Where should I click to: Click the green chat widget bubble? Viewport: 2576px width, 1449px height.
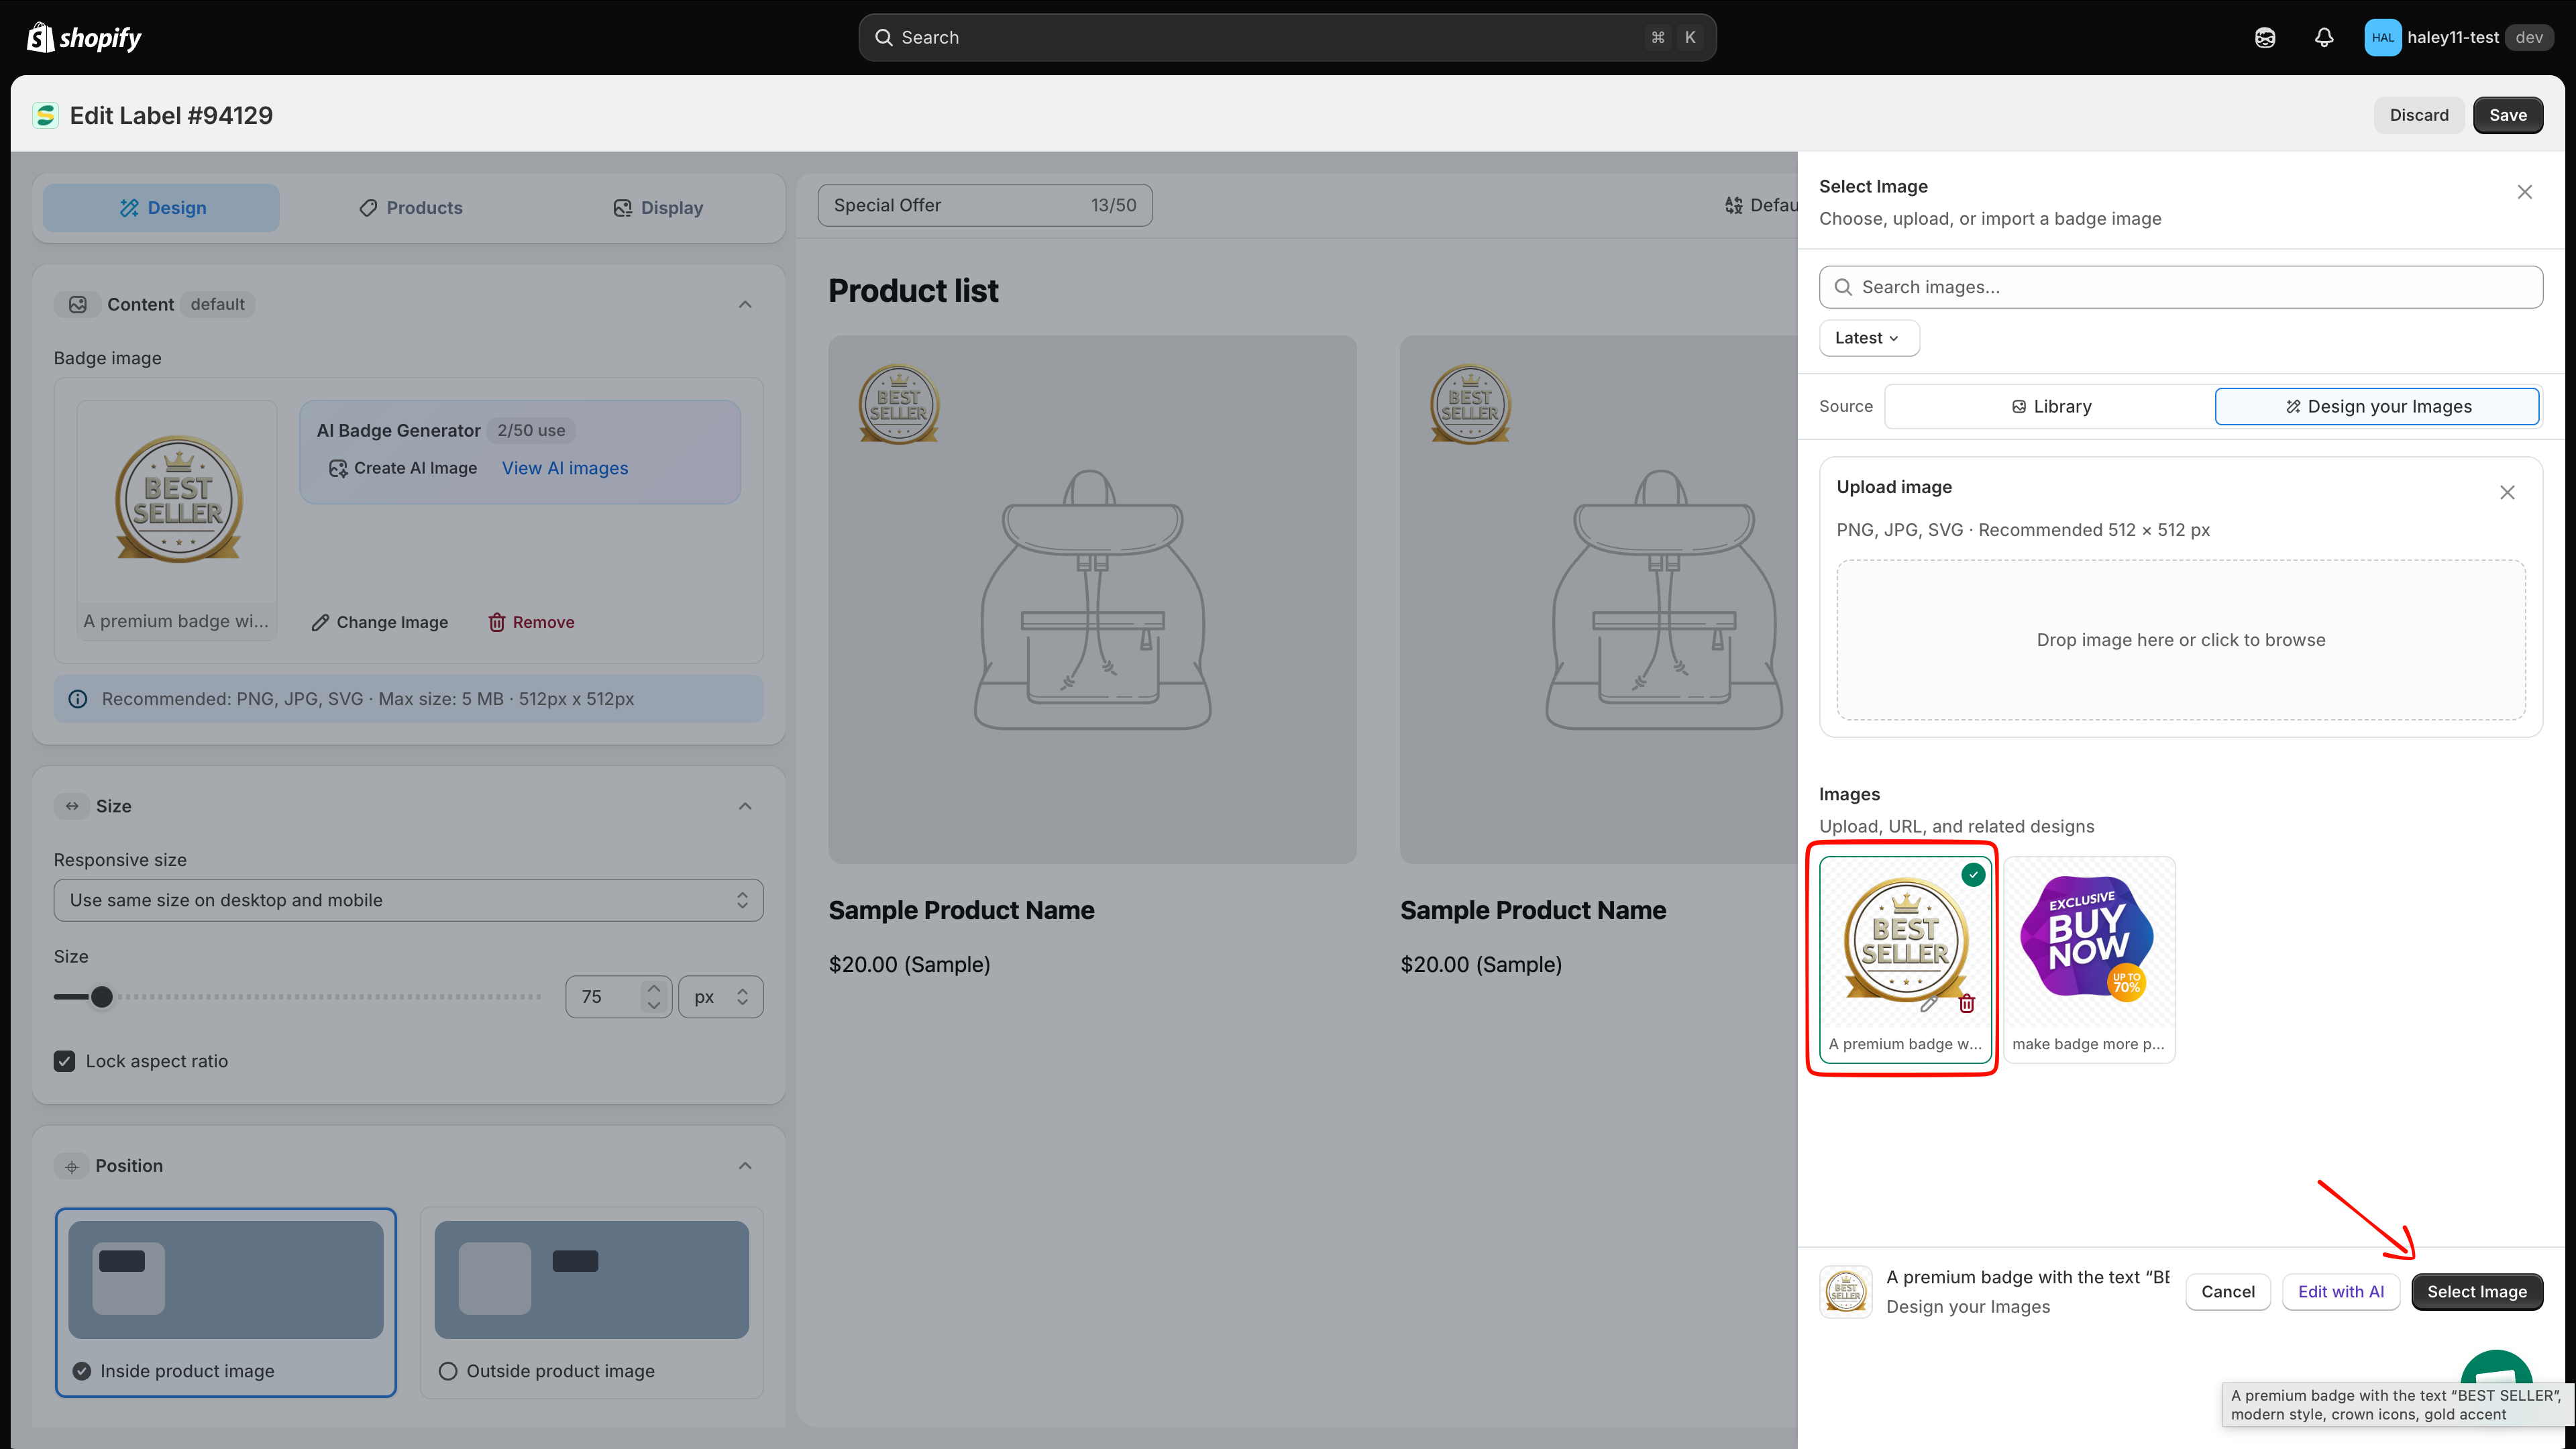pyautogui.click(x=2496, y=1368)
